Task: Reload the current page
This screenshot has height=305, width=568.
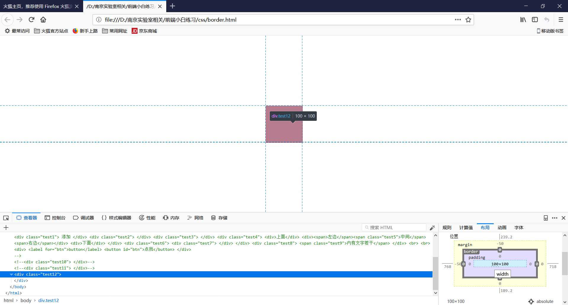Action: (x=31, y=20)
